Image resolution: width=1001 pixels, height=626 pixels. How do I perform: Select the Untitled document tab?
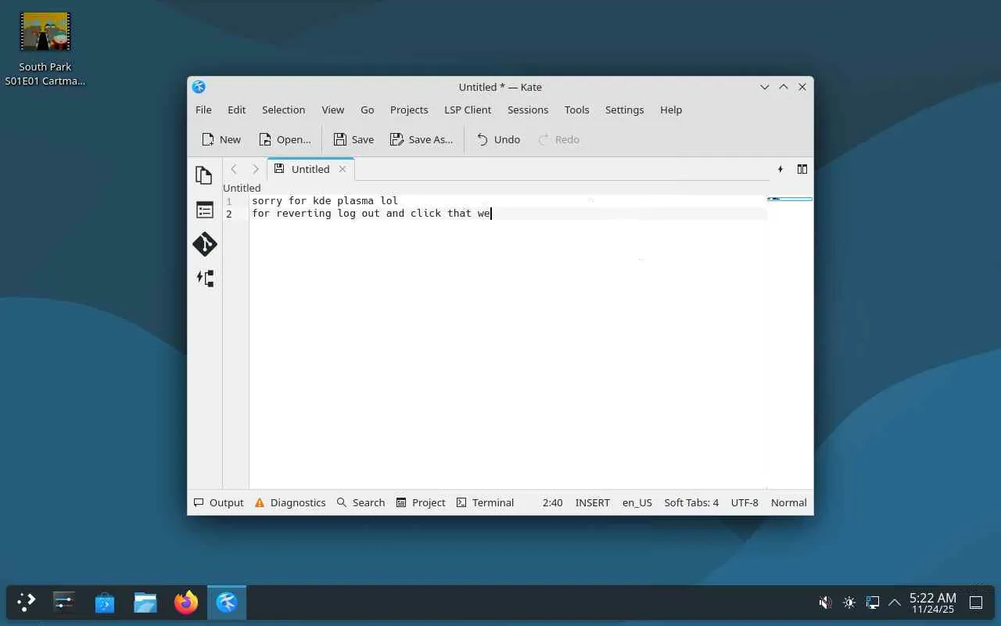coord(310,169)
